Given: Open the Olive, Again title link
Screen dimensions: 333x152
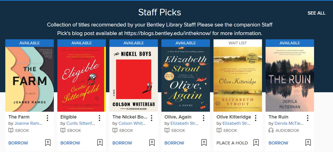Looking at the screenshot, I should 178,117.
